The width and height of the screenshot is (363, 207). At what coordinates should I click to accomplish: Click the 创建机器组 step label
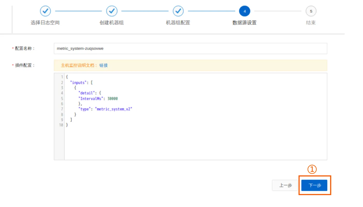tap(112, 23)
